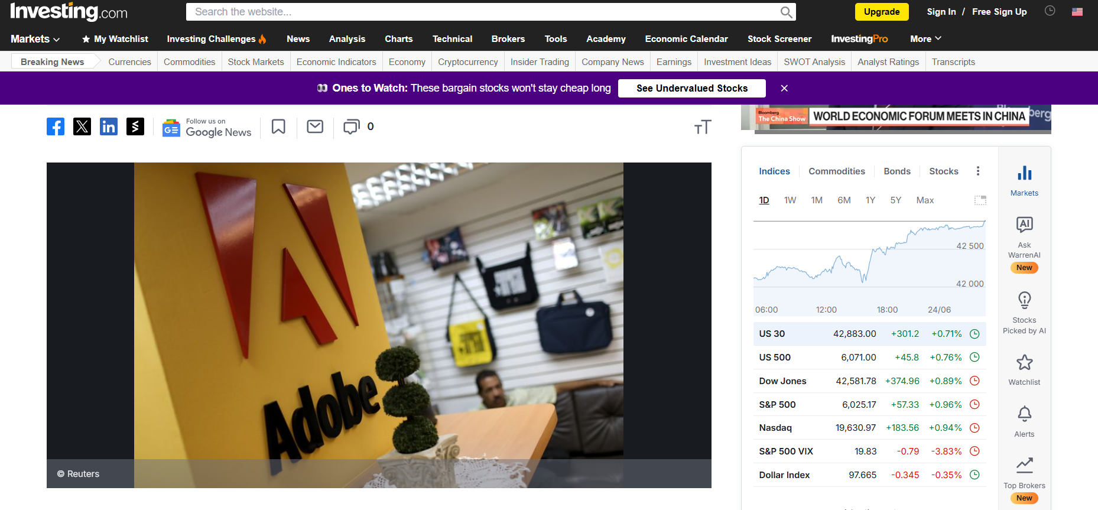
Task: Select the Commodities widget tab
Action: pyautogui.click(x=837, y=171)
